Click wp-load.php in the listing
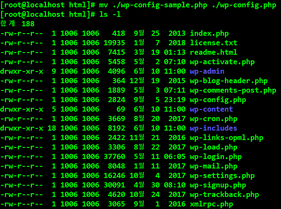 (x=214, y=147)
